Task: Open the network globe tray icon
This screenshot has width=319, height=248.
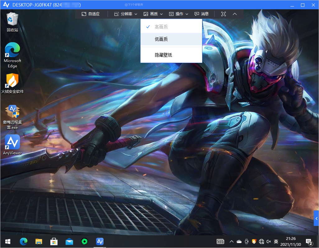Action: point(261,241)
